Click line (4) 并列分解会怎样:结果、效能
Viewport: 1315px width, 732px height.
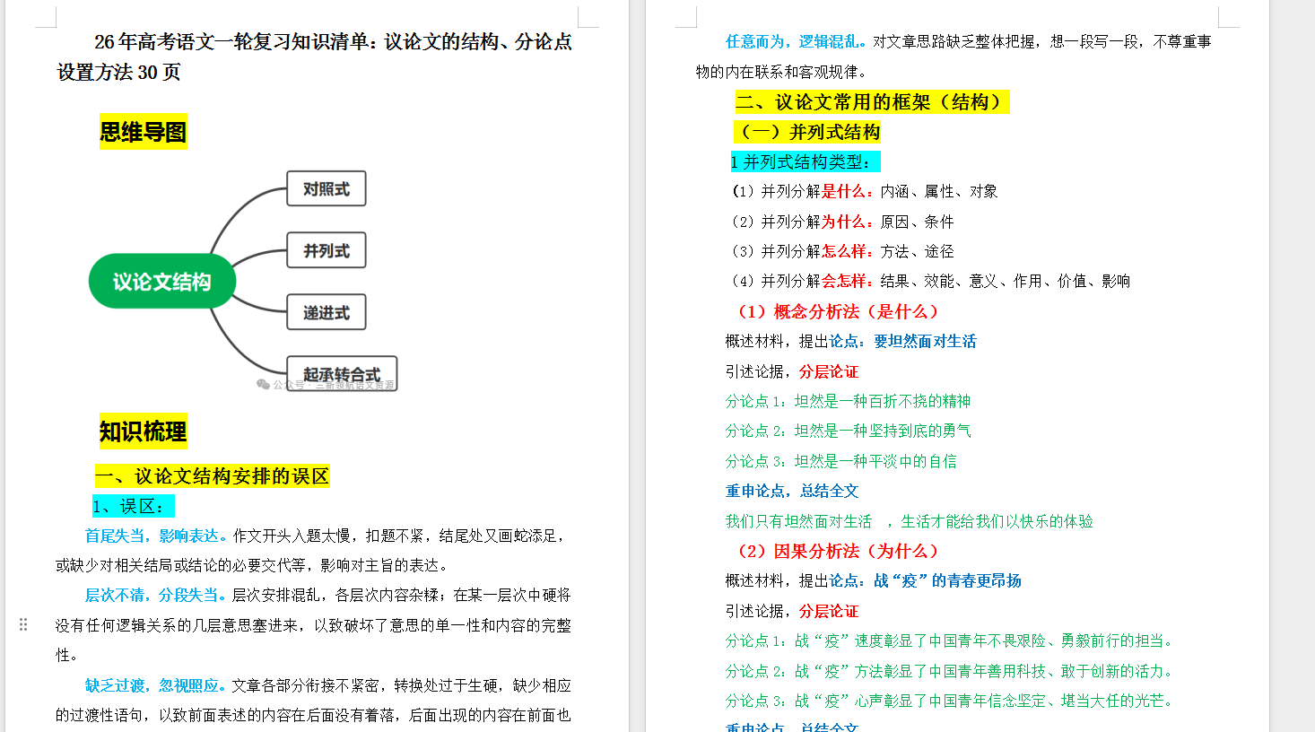(929, 281)
